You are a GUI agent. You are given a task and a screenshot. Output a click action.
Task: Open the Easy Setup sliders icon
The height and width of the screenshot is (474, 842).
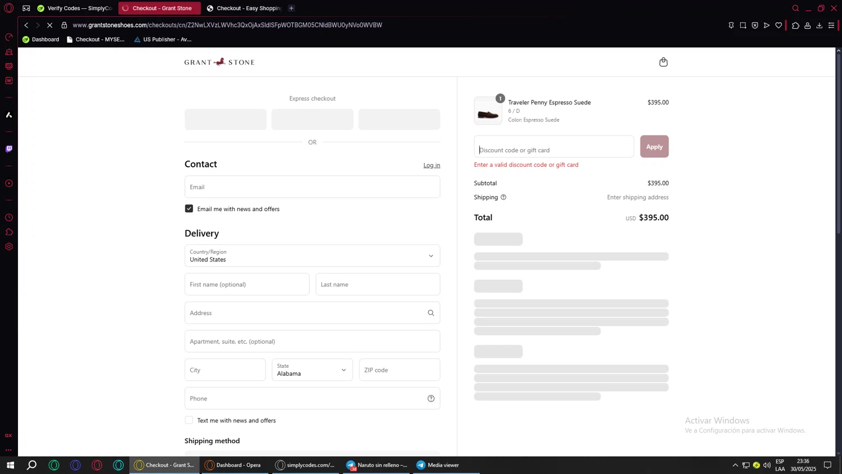(831, 25)
